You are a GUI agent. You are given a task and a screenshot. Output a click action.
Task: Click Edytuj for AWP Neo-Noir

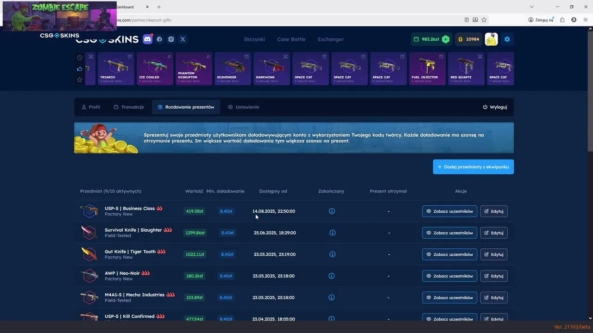click(x=494, y=276)
